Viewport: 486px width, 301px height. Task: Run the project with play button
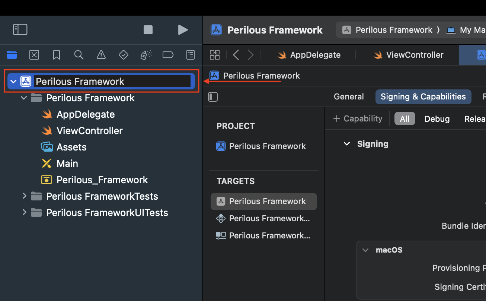click(183, 30)
